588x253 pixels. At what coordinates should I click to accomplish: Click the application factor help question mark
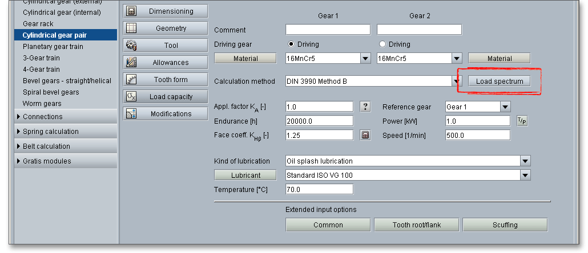(365, 107)
